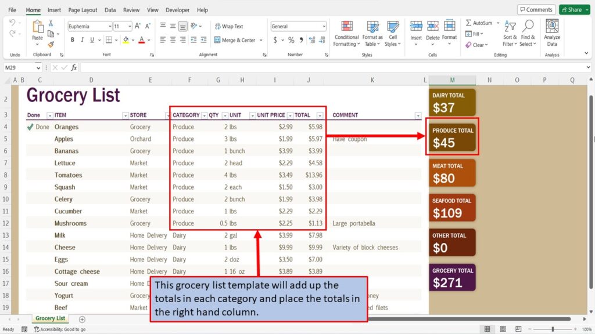Select the Grocery List sheet tab
The image size is (595, 334).
pos(49,318)
